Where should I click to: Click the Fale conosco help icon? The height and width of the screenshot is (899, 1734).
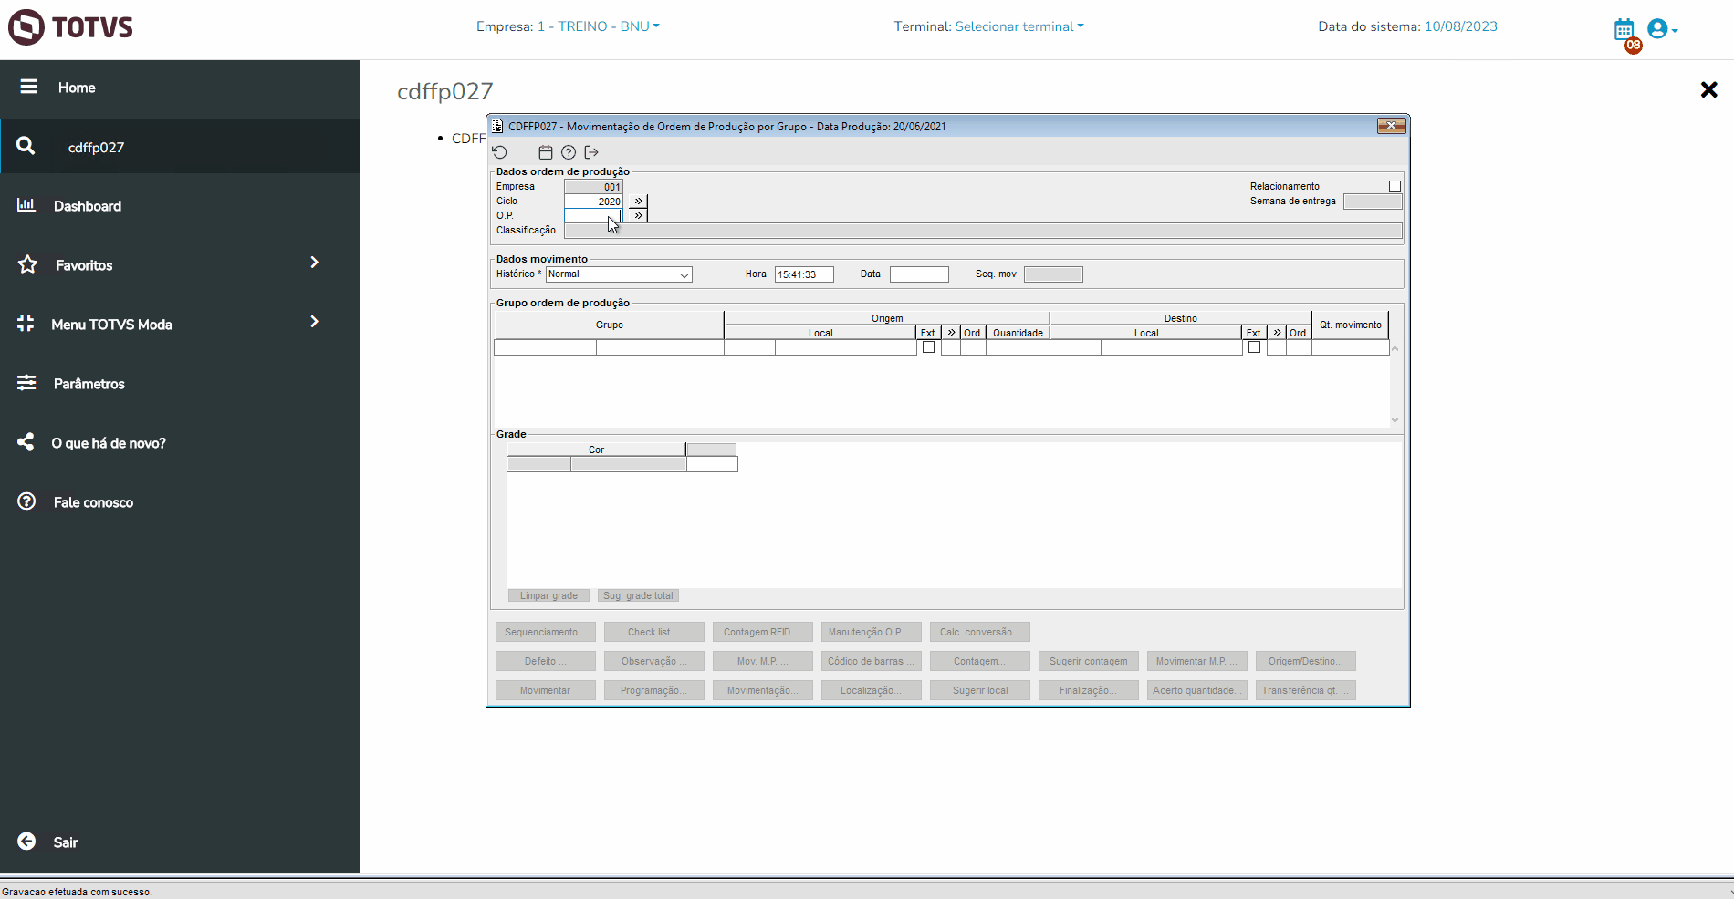click(x=26, y=501)
